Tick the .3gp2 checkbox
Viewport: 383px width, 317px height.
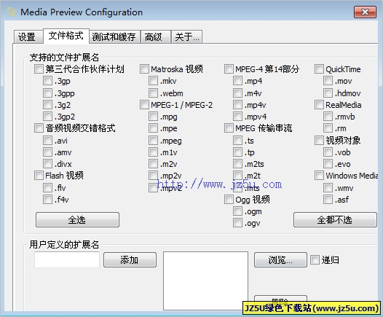tap(47, 117)
